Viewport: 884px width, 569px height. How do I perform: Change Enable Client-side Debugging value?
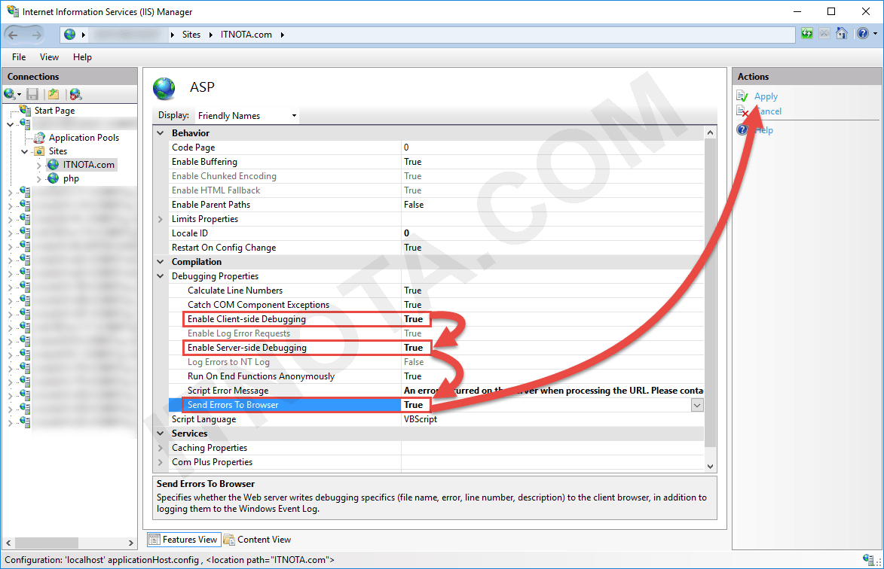click(x=414, y=318)
